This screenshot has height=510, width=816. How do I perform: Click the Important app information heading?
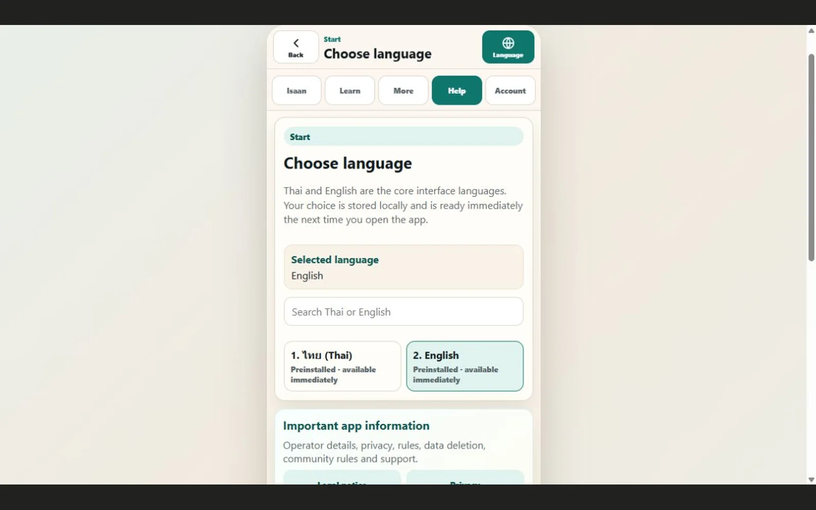point(356,426)
